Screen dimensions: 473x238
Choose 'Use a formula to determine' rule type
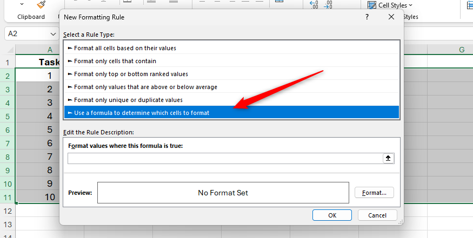141,113
